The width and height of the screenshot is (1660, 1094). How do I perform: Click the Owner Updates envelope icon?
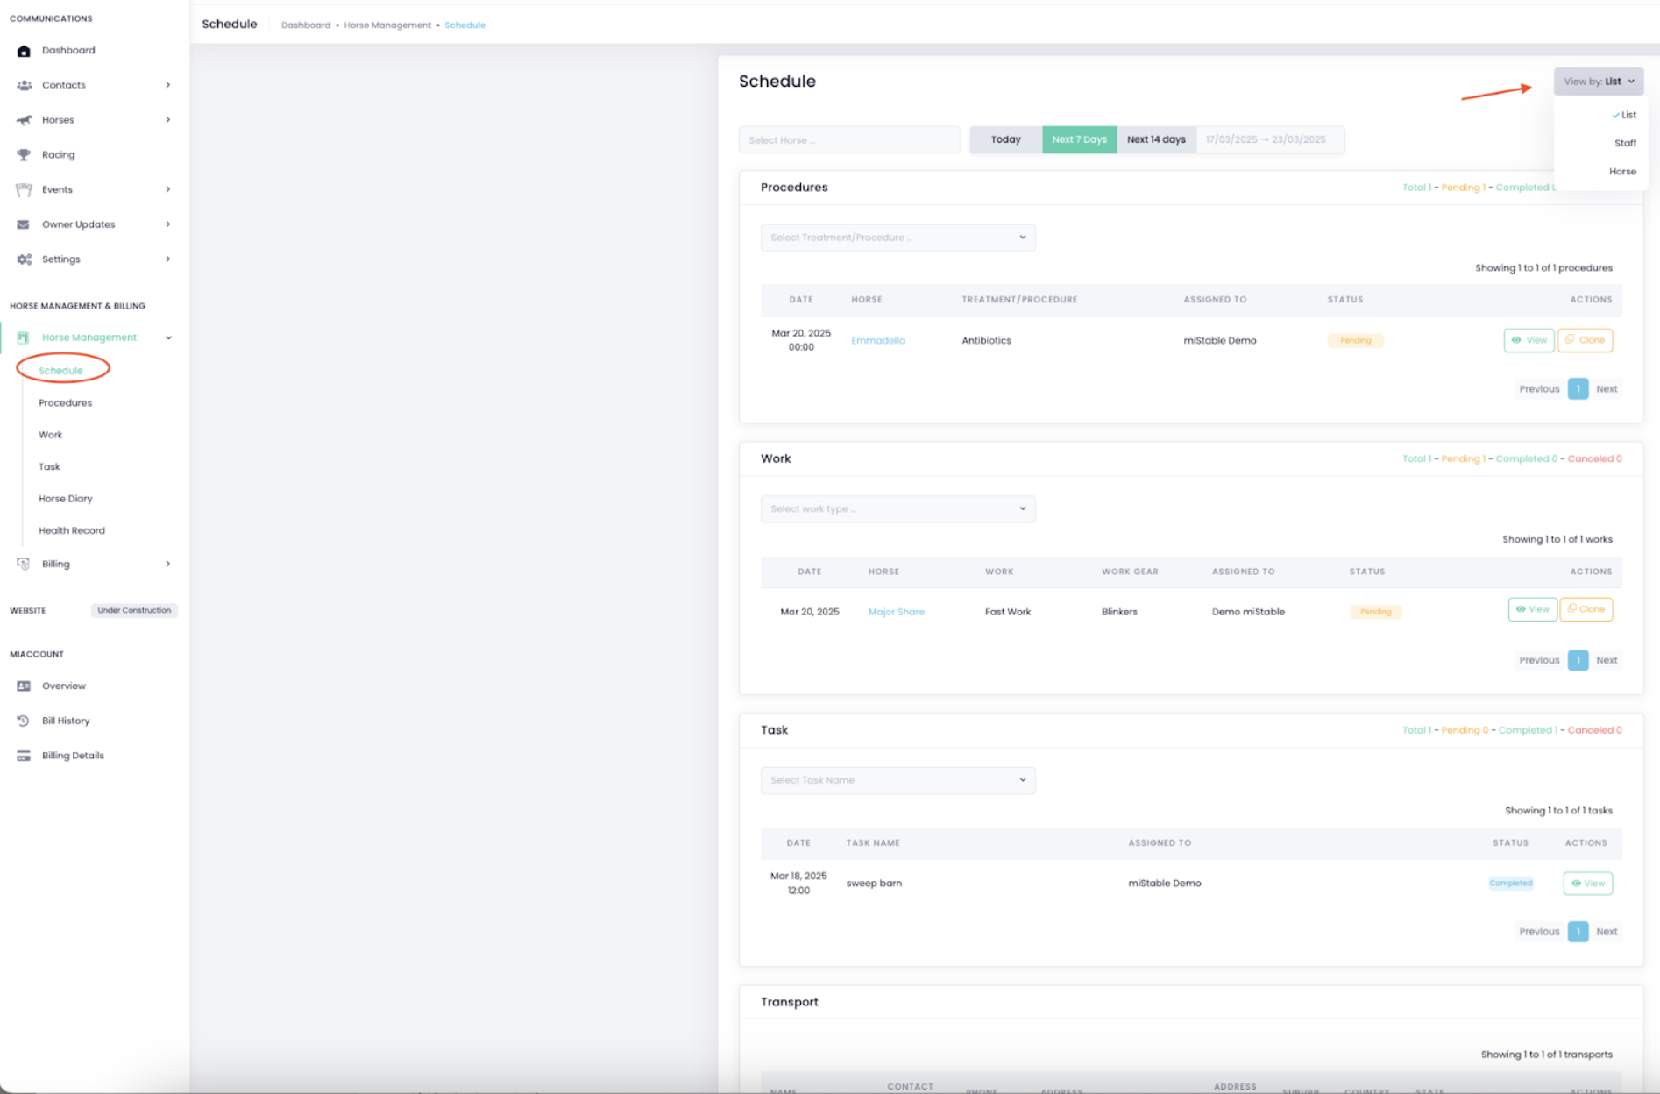click(x=24, y=224)
